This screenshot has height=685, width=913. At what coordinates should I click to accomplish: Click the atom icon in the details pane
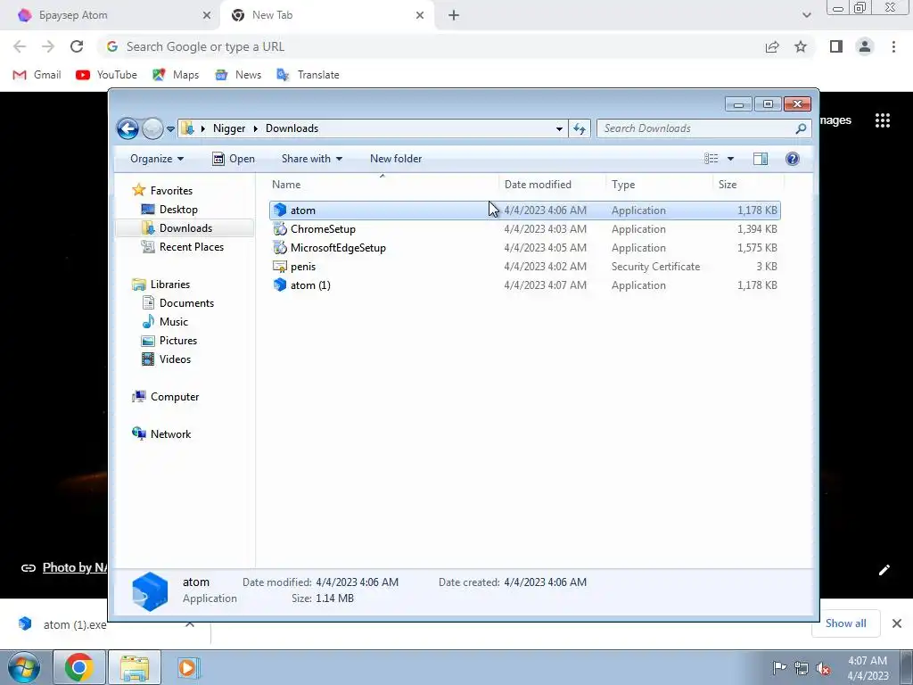[150, 591]
